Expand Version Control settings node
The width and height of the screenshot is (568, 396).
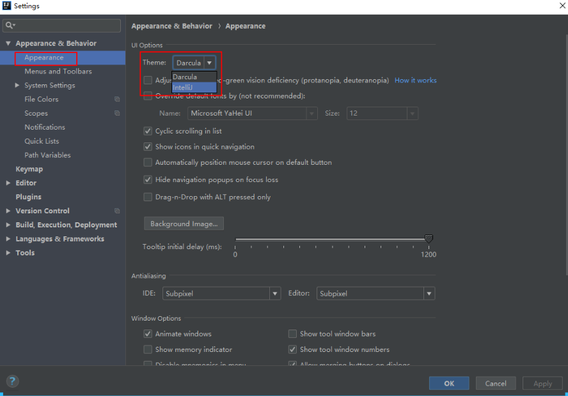pyautogui.click(x=8, y=211)
